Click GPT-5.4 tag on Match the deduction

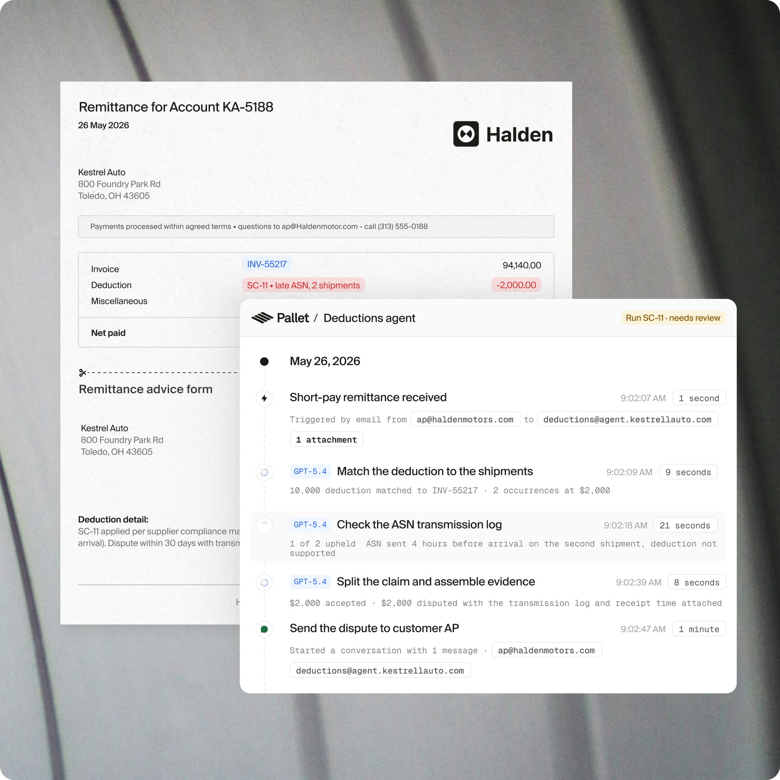point(310,471)
